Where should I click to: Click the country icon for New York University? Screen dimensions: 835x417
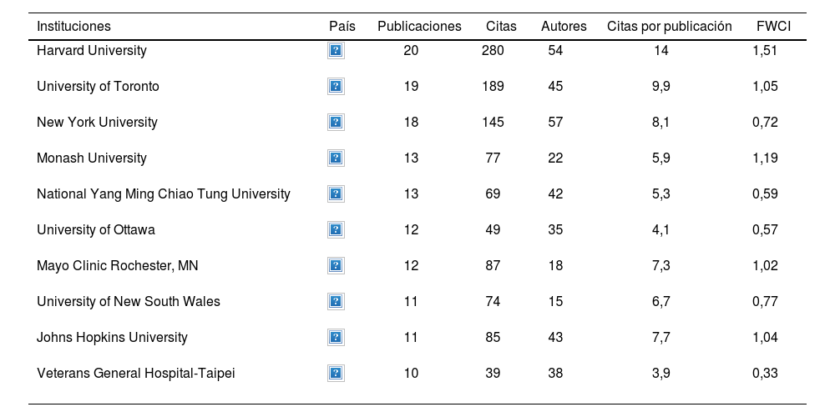point(336,123)
